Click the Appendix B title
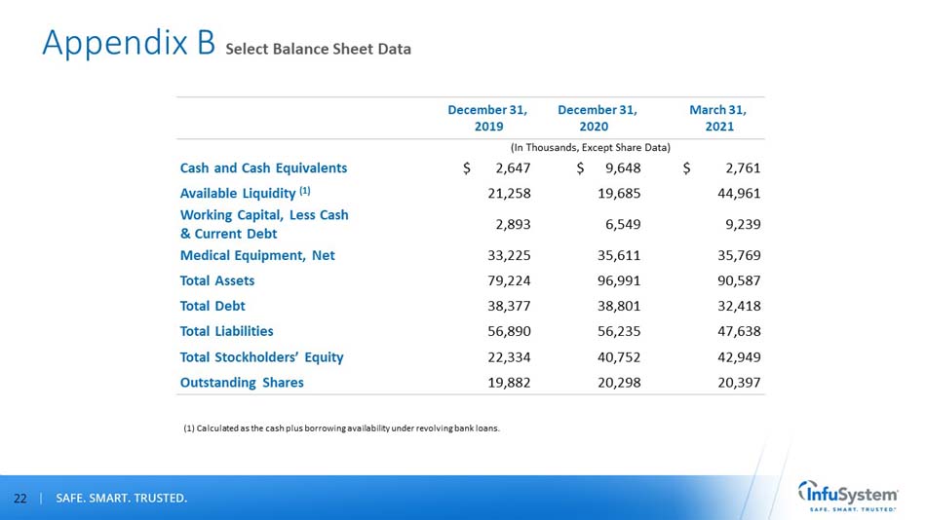Image resolution: width=926 pixels, height=520 pixels. click(x=128, y=43)
